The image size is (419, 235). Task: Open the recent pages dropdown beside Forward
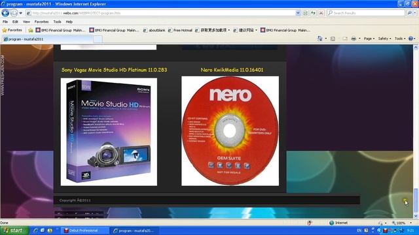click(20, 13)
